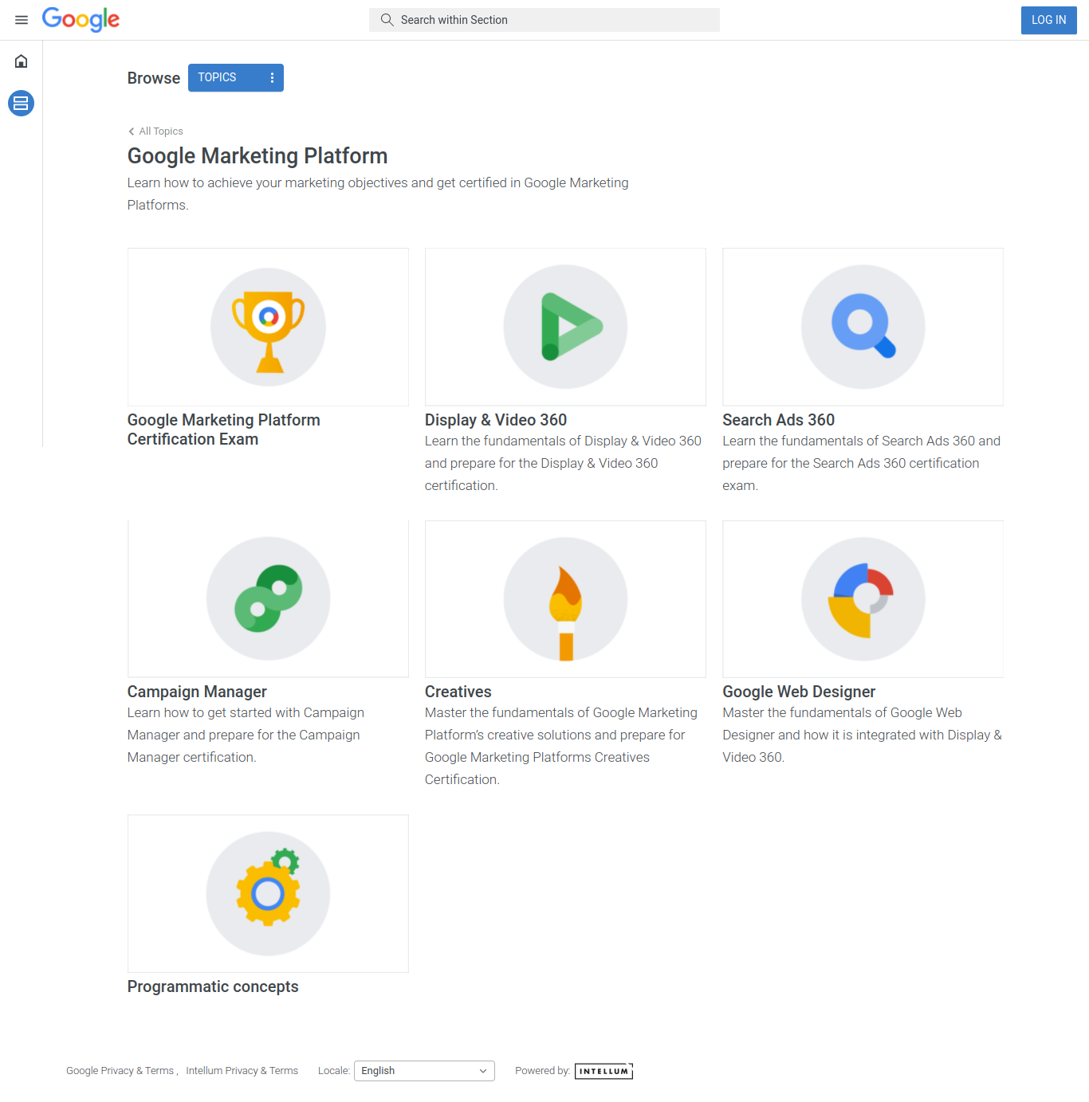Click the Google Marketing Platform page heading

pyautogui.click(x=258, y=156)
